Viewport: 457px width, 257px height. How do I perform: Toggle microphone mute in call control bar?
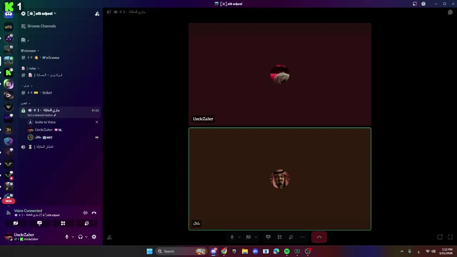click(x=232, y=237)
